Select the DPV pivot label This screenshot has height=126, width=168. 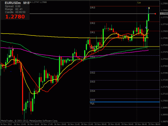92,48
